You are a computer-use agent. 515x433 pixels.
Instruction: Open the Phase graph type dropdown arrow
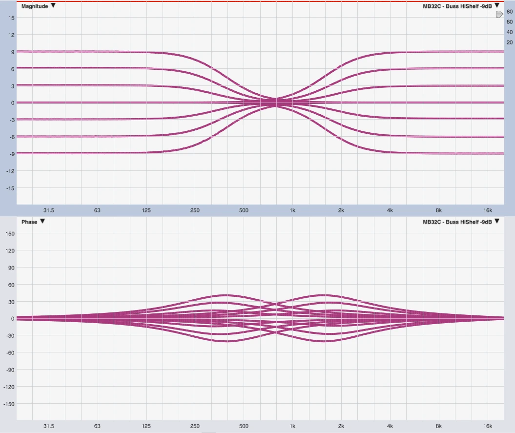click(x=42, y=221)
